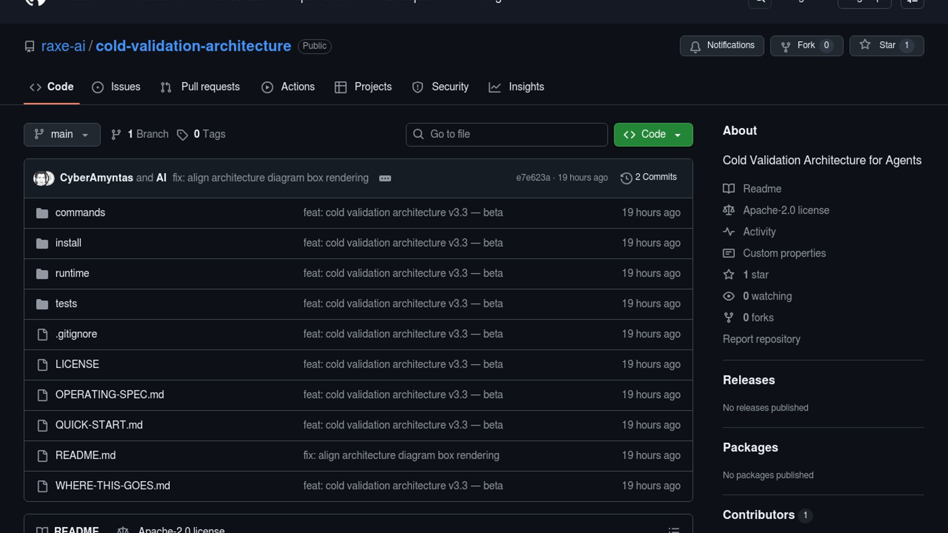948x533 pixels.
Task: Click the commit history clock icon
Action: (x=626, y=178)
